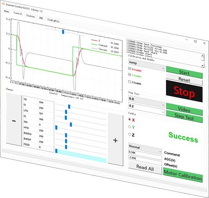
Task: Open the Normal mode dropdown
Action: [x=145, y=149]
